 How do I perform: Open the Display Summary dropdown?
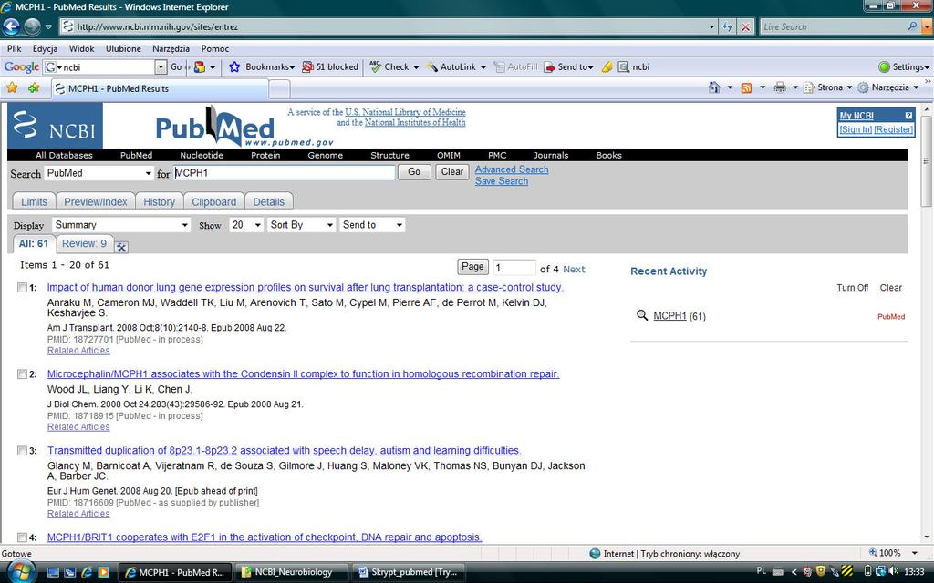pos(121,225)
